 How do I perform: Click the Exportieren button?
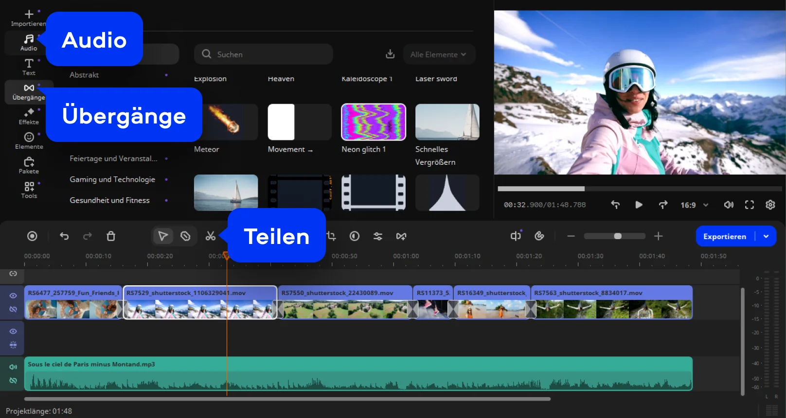click(x=724, y=236)
